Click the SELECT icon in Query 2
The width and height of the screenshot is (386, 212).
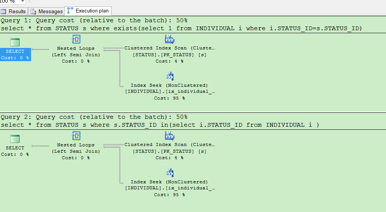coord(15,139)
